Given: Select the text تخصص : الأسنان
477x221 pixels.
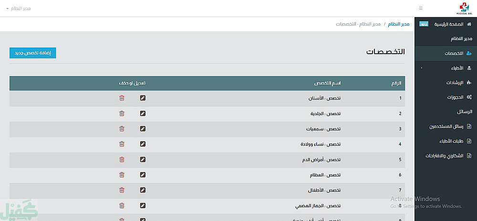Looking at the screenshot, I should [324, 98].
